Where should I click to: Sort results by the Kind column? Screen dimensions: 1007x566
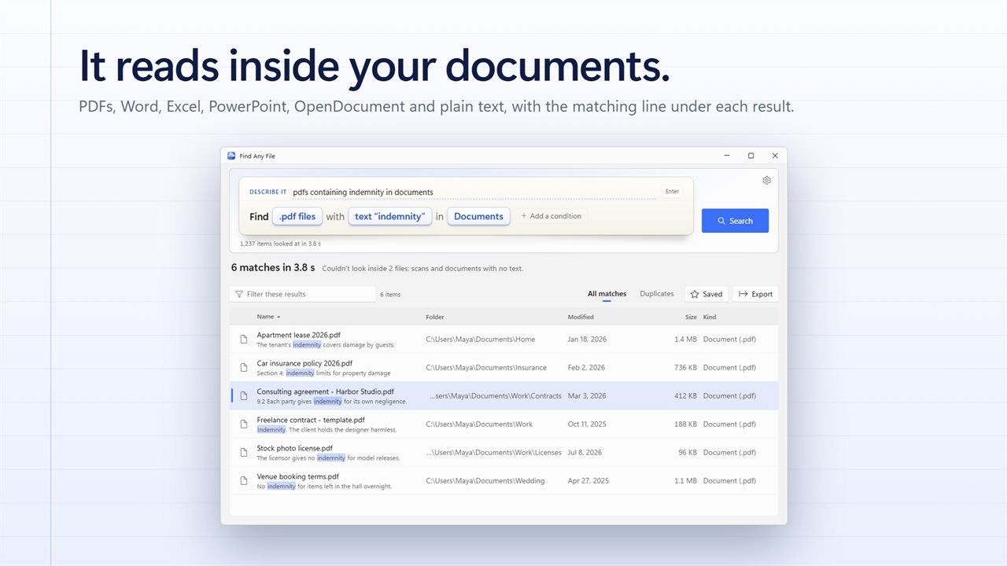tap(710, 317)
